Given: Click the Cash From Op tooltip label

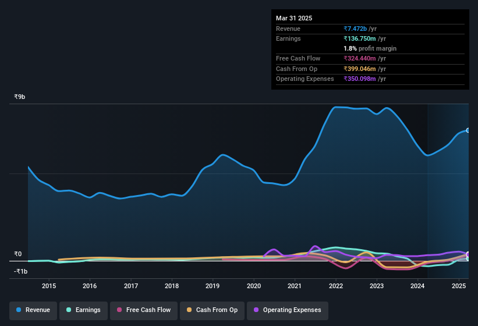Looking at the screenshot, I should pyautogui.click(x=296, y=69).
